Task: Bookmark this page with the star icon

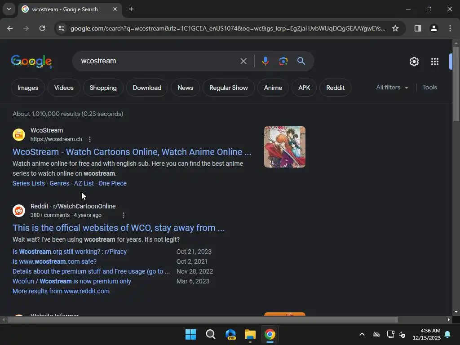Action: pyautogui.click(x=395, y=28)
